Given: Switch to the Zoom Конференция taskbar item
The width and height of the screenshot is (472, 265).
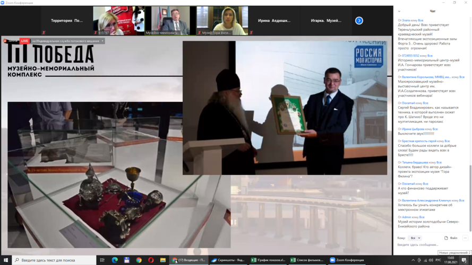Looking at the screenshot, I should (x=347, y=260).
